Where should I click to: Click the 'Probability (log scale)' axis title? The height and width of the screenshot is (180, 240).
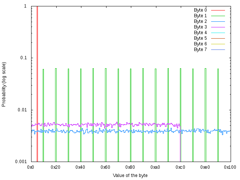tap(4, 84)
